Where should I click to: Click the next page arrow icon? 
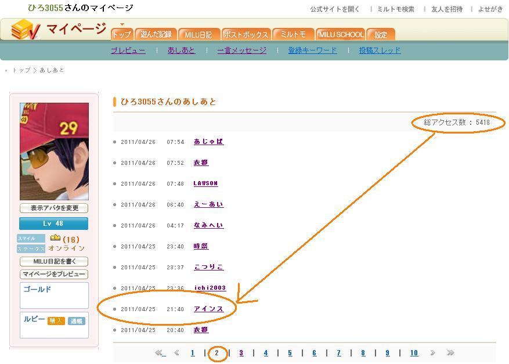click(x=432, y=352)
